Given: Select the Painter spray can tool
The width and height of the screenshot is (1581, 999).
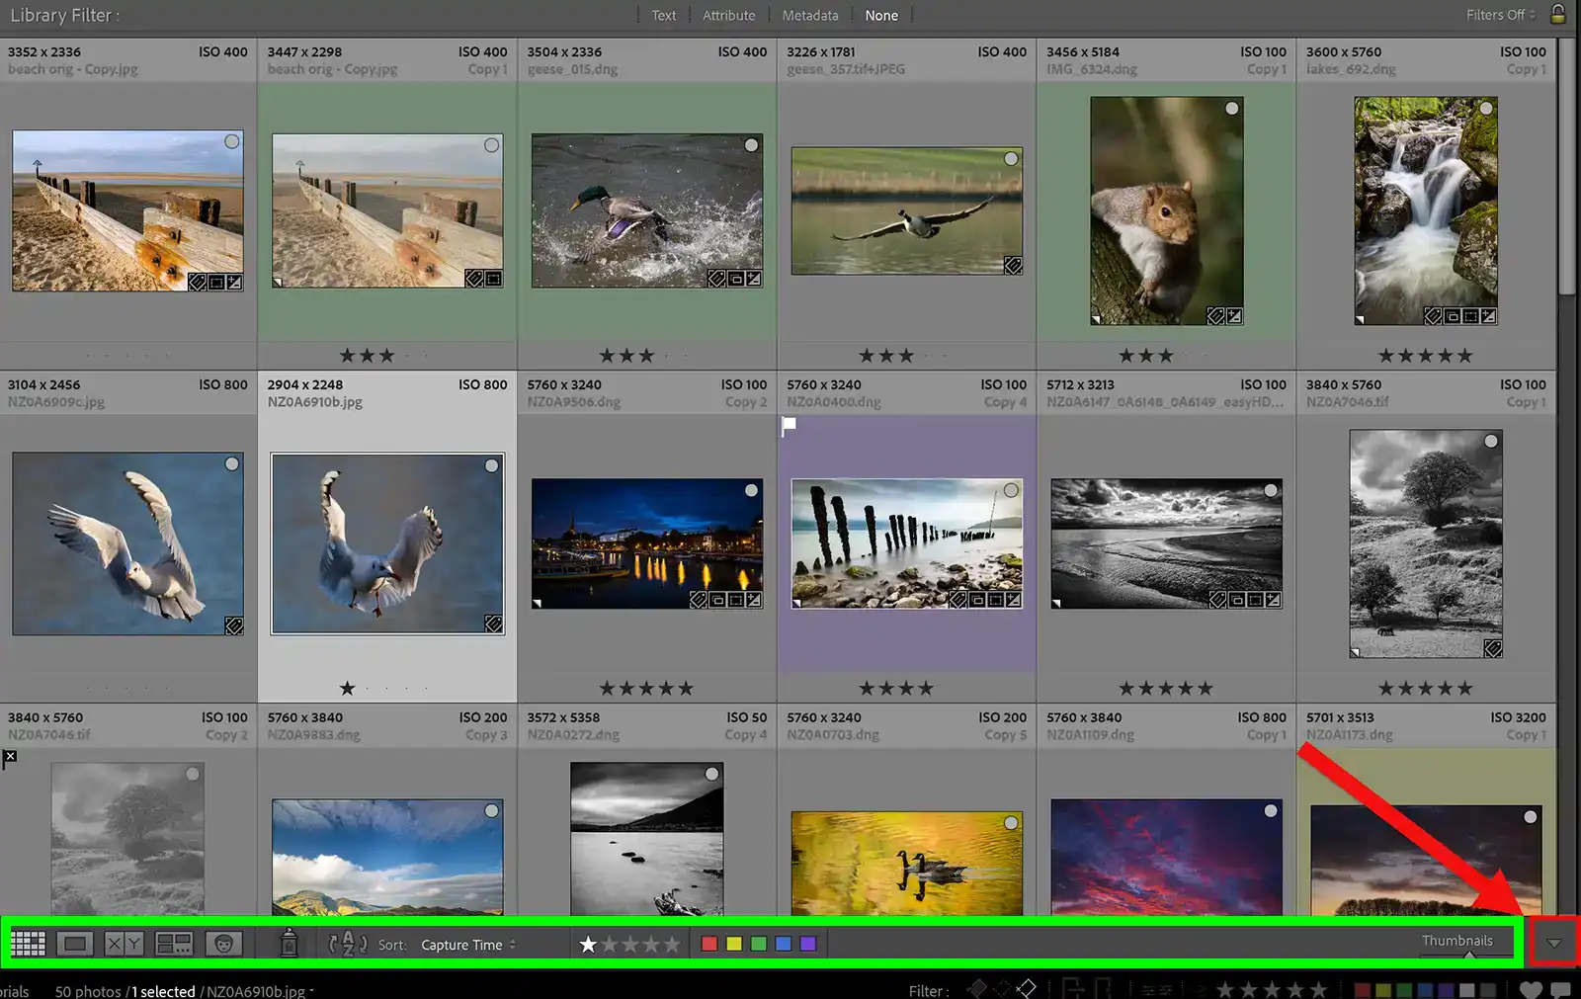Looking at the screenshot, I should point(289,944).
